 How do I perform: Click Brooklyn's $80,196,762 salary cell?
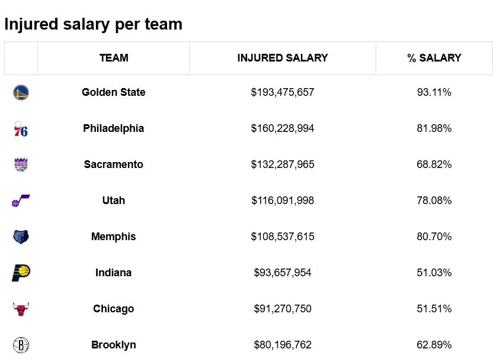click(283, 345)
